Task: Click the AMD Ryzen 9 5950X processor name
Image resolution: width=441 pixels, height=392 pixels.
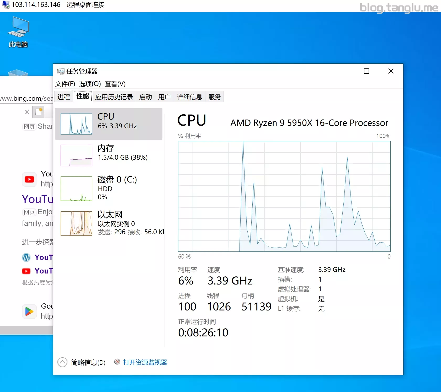Action: pyautogui.click(x=309, y=123)
